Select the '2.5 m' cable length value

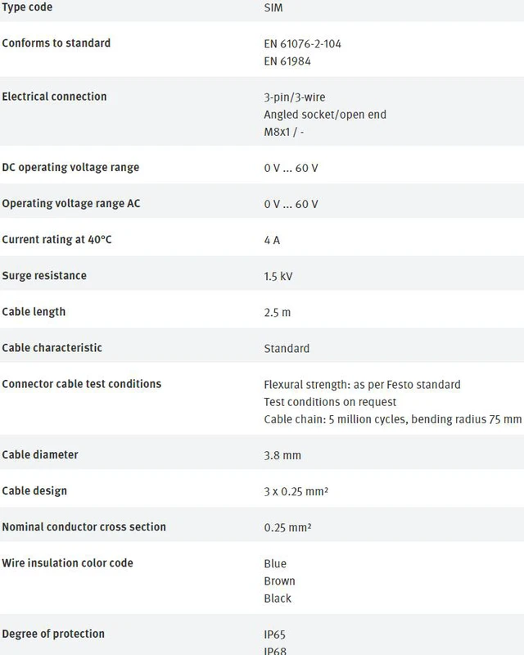[x=278, y=313]
